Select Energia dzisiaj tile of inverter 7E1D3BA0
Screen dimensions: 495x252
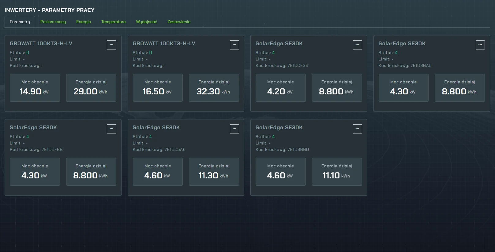[460, 88]
